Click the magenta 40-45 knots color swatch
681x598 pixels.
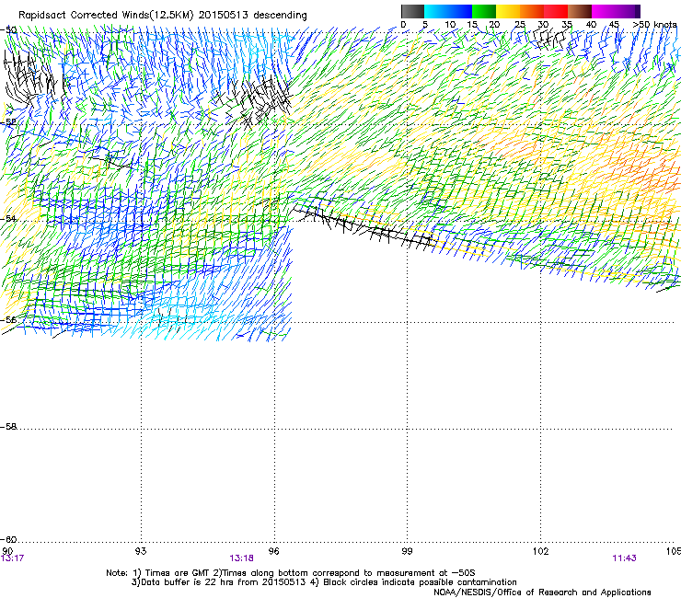coord(604,11)
